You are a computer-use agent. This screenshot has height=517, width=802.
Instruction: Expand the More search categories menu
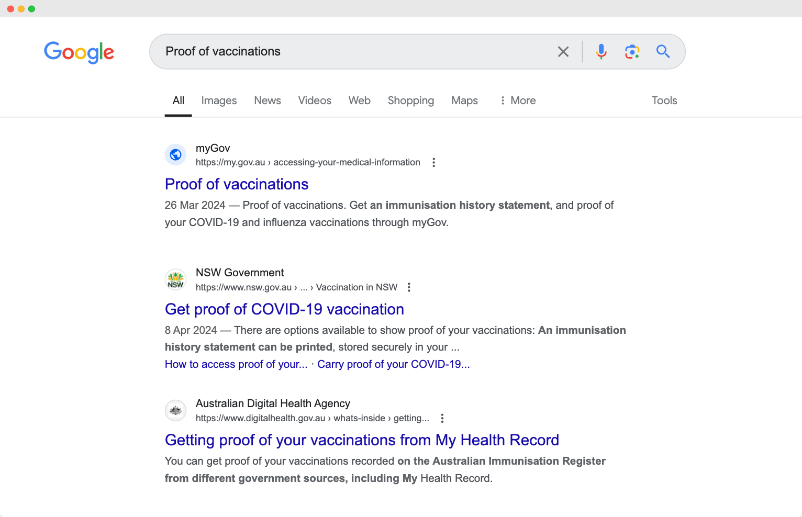[517, 100]
